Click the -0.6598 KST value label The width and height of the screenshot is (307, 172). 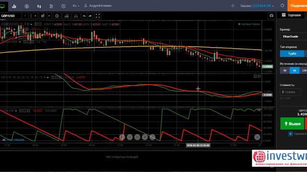point(268,95)
